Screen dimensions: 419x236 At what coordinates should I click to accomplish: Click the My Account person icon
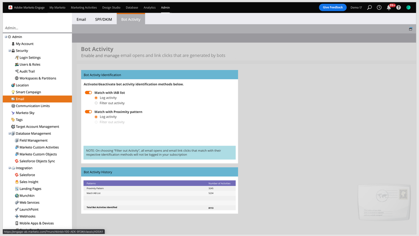coord(13,44)
